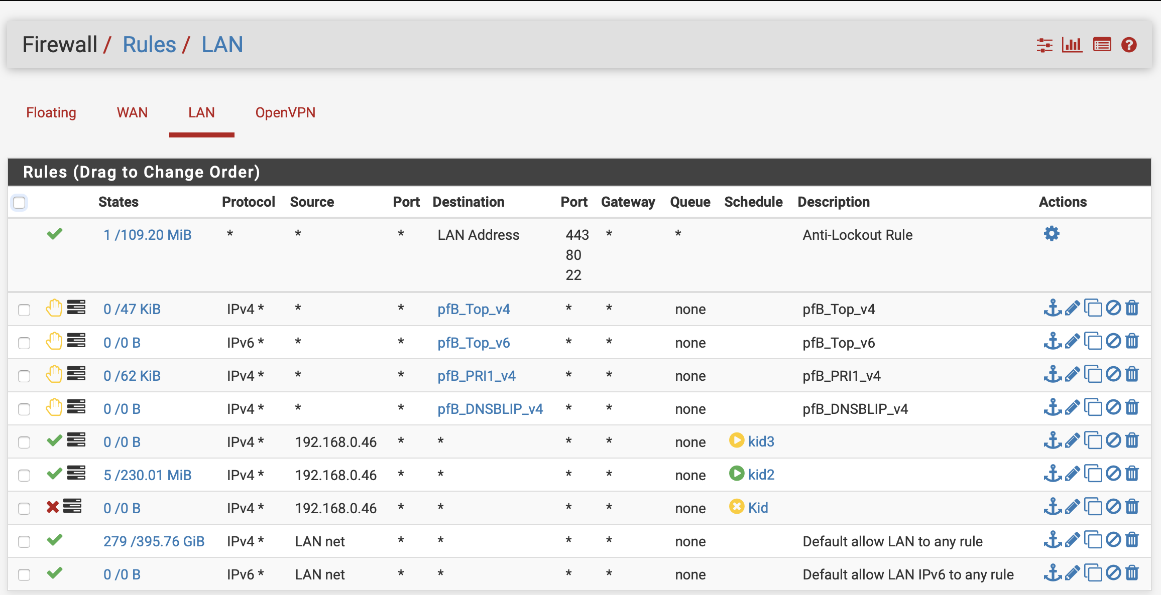This screenshot has height=595, width=1161.
Task: Copy Default allow LAN IPv6 rule
Action: [1093, 573]
